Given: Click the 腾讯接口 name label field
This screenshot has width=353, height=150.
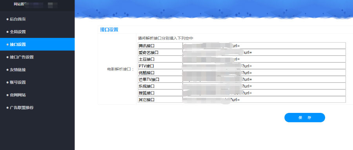Looking at the screenshot, I should [160, 46].
